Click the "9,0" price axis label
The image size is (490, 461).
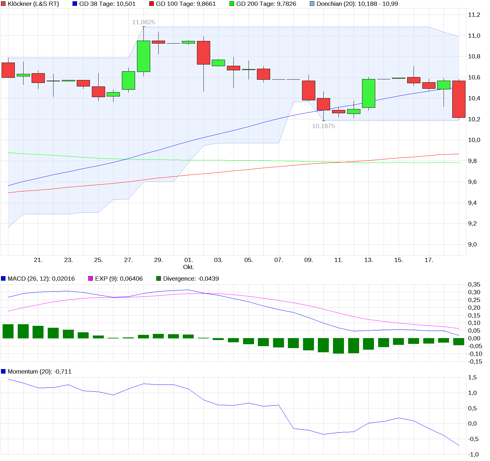(472, 245)
